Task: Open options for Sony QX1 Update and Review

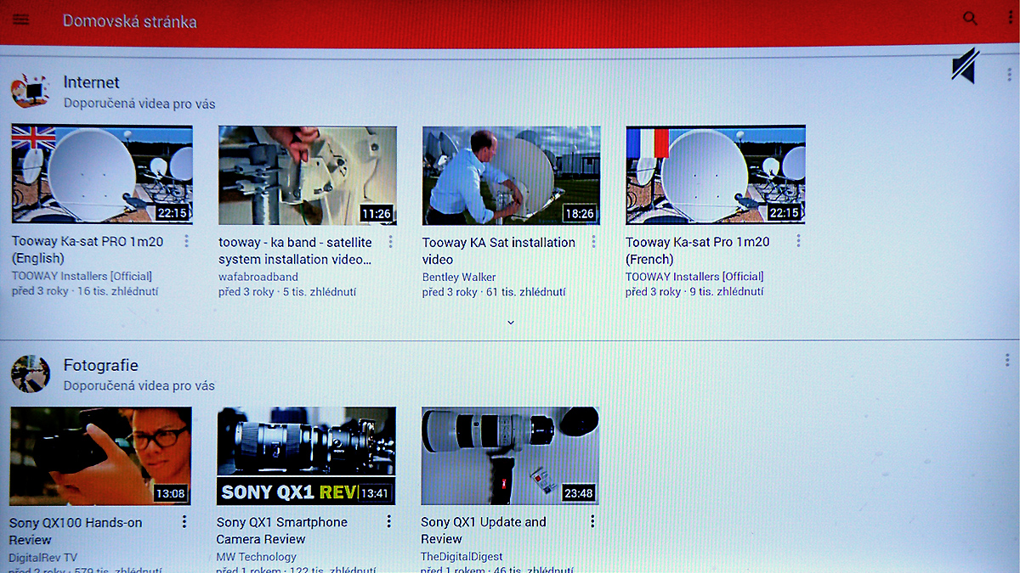Action: point(592,521)
